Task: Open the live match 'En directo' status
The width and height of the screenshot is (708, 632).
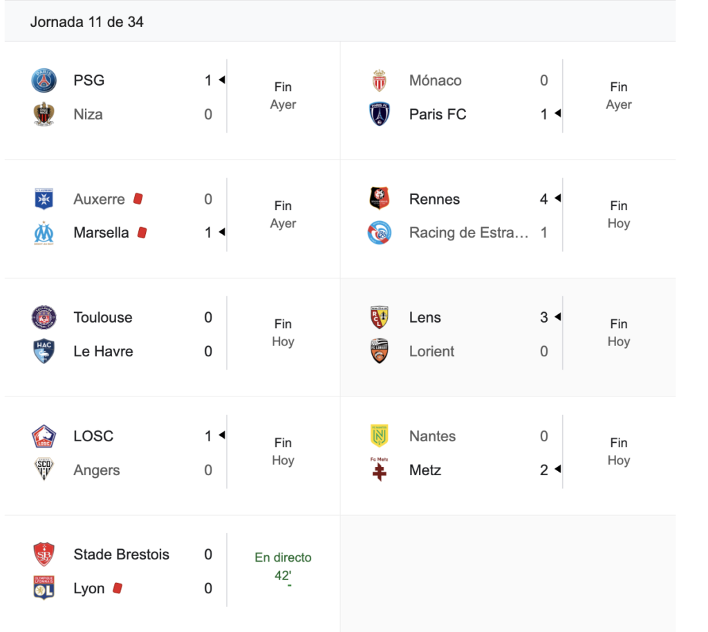Action: tap(283, 558)
